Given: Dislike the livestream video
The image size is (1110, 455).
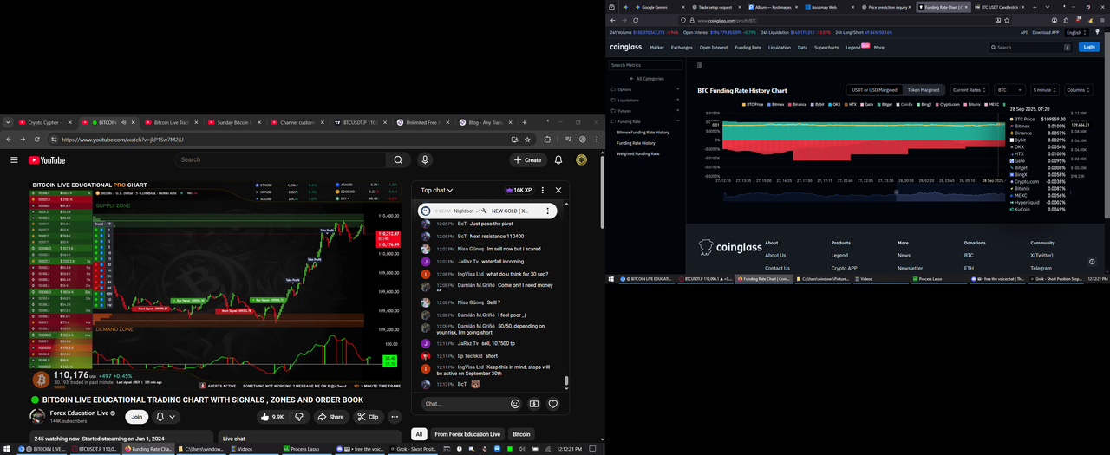Looking at the screenshot, I should pyautogui.click(x=299, y=417).
